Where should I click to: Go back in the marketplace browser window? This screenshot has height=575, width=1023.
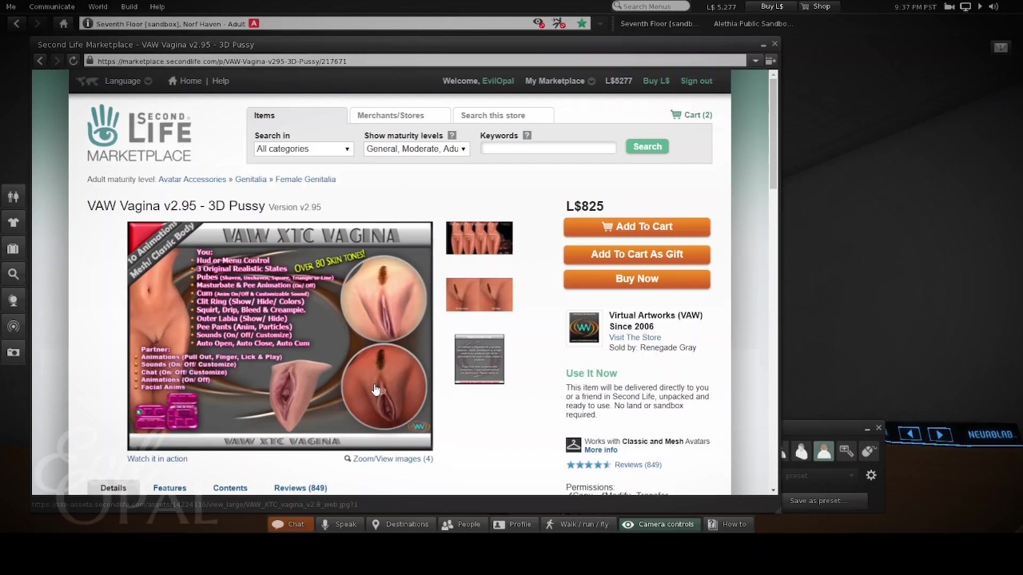40,61
